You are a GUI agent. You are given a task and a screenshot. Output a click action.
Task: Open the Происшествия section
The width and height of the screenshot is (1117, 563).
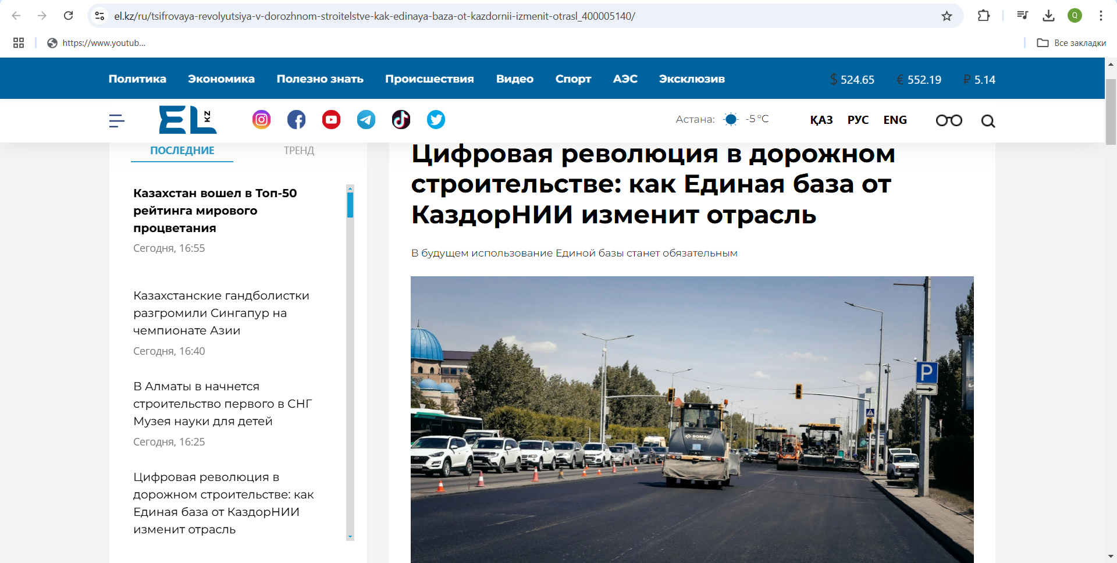429,79
